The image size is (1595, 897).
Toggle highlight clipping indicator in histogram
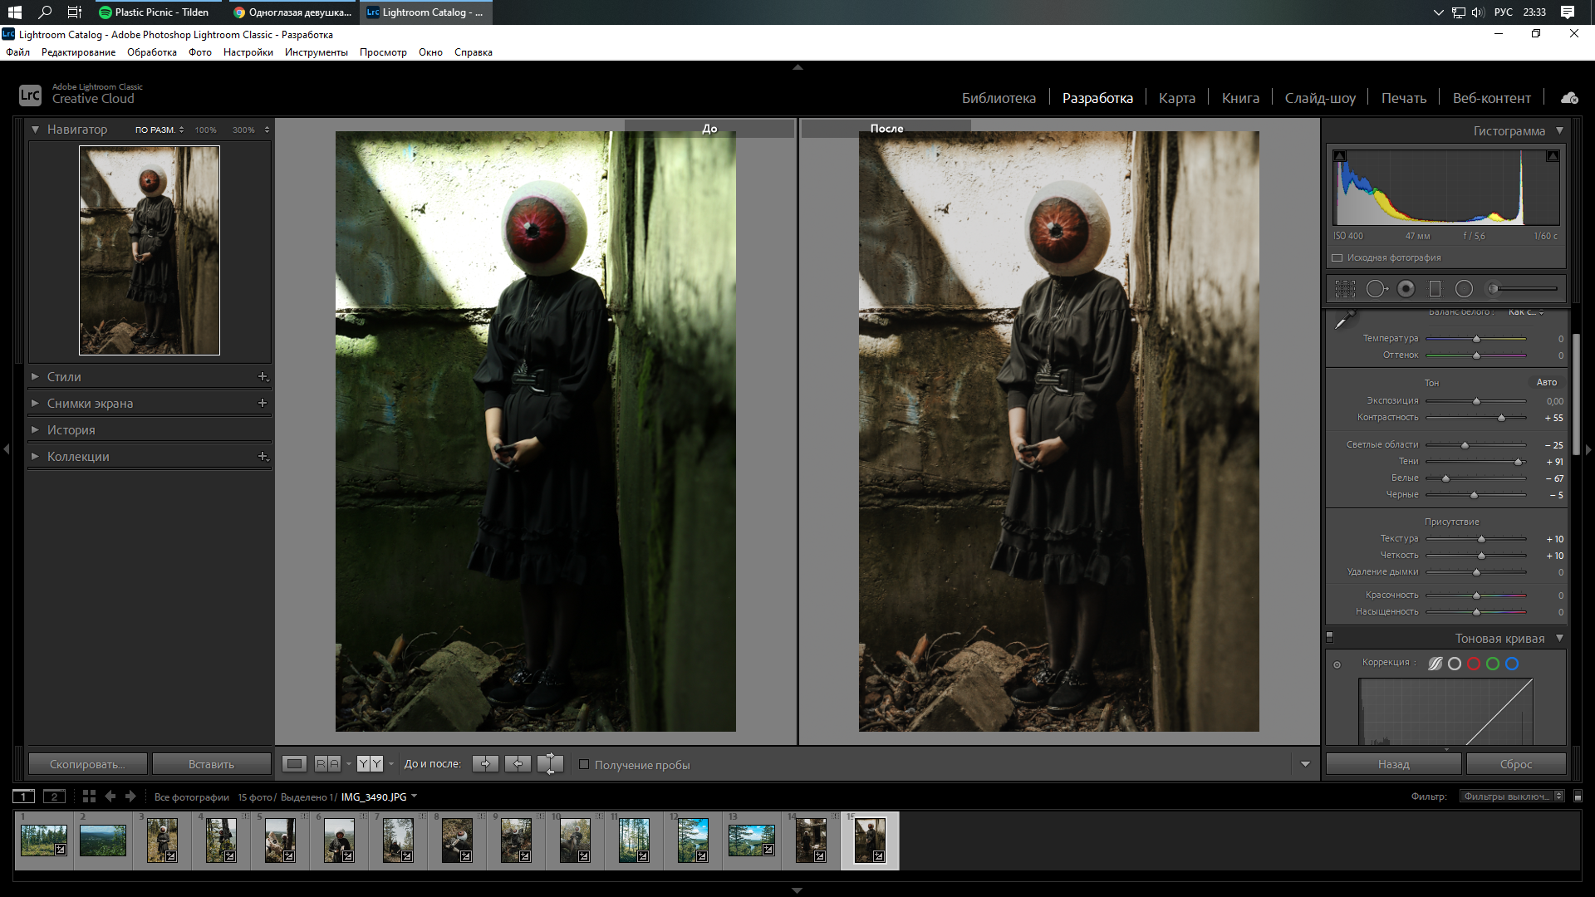[x=1553, y=156]
